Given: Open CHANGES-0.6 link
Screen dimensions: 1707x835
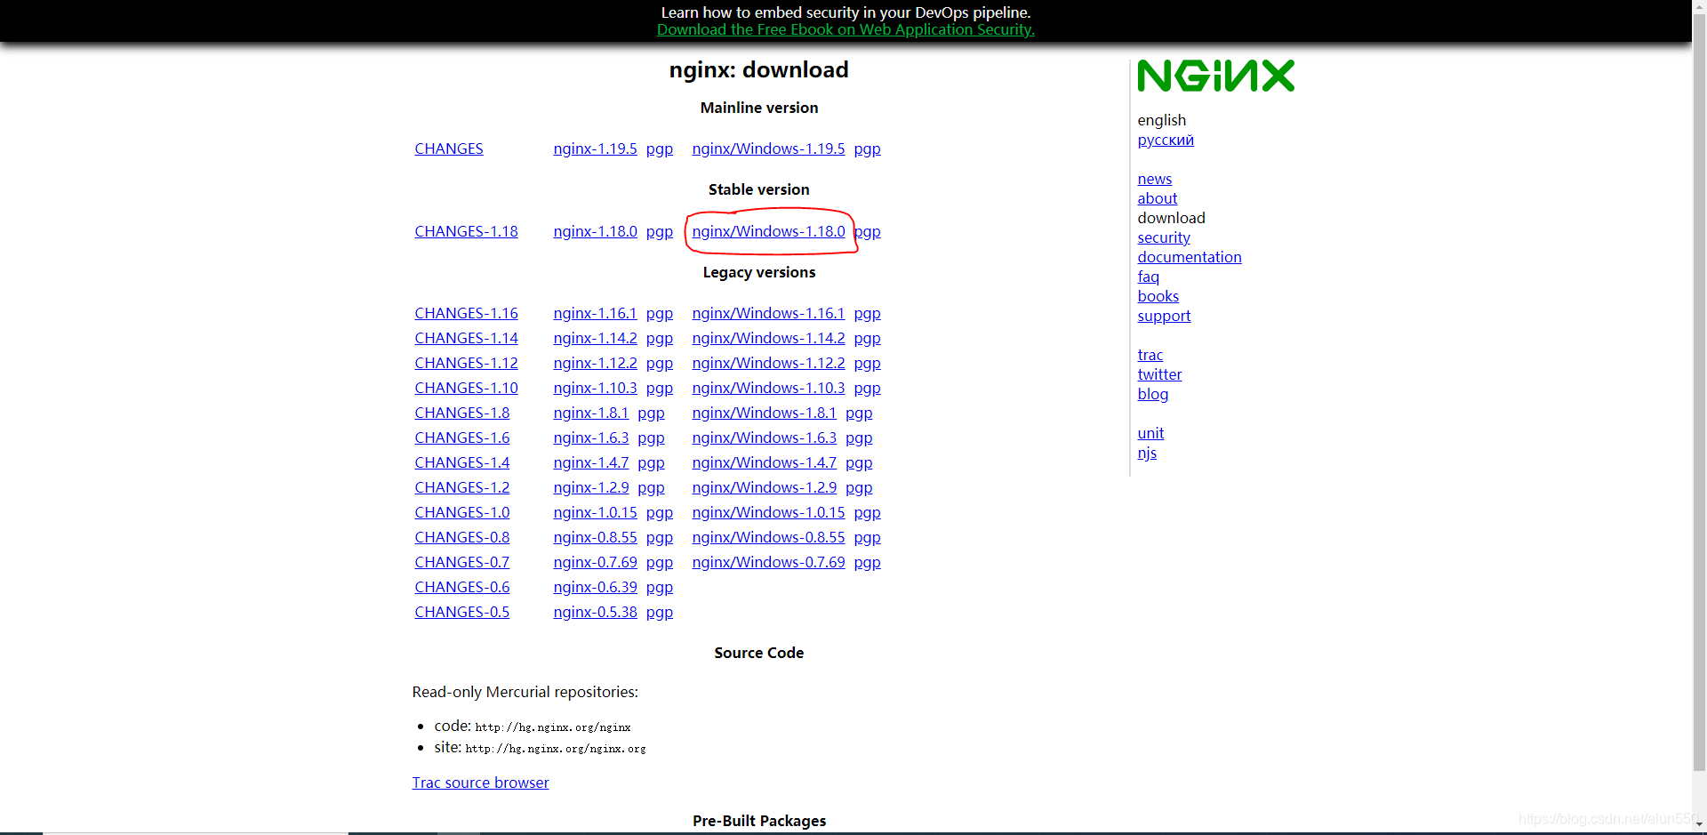Looking at the screenshot, I should [x=462, y=587].
